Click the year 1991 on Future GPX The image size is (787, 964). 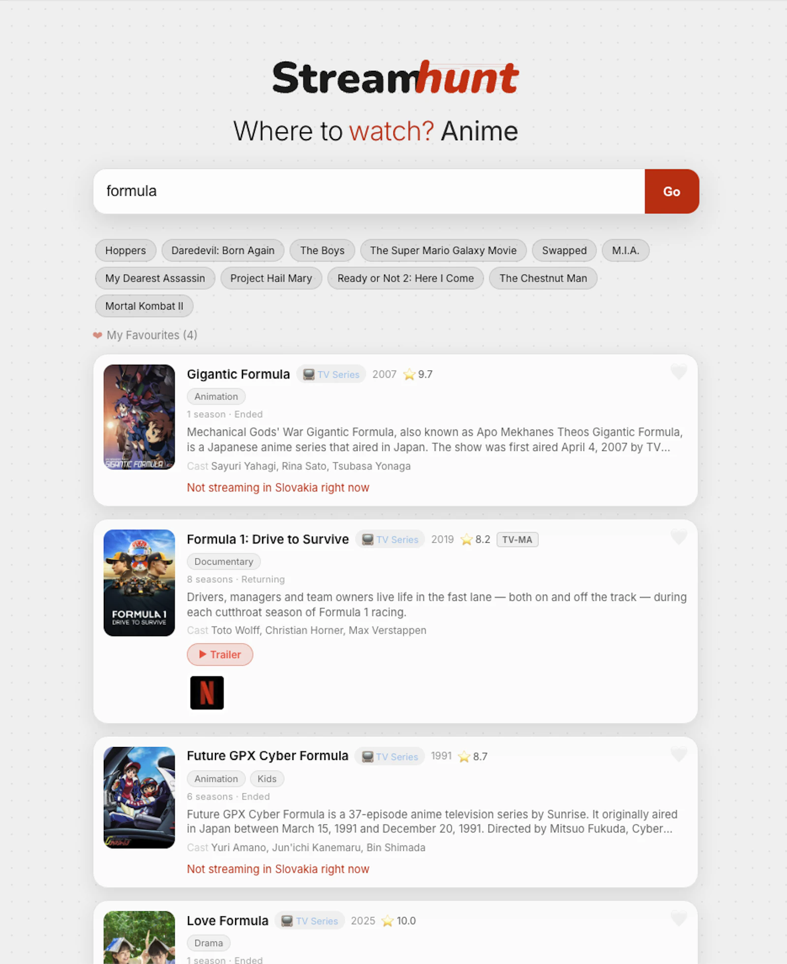click(x=441, y=756)
